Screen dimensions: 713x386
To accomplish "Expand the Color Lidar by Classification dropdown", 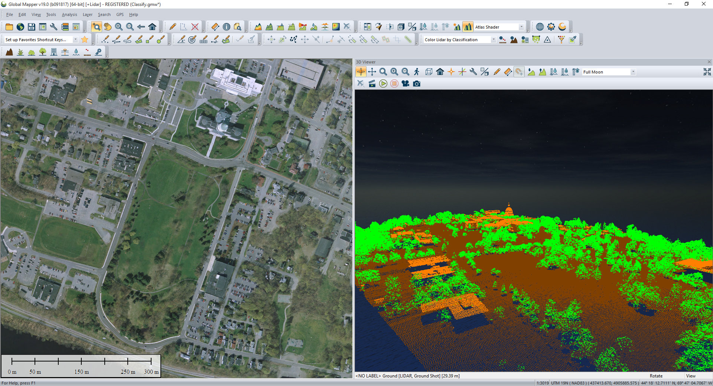I will (x=493, y=40).
